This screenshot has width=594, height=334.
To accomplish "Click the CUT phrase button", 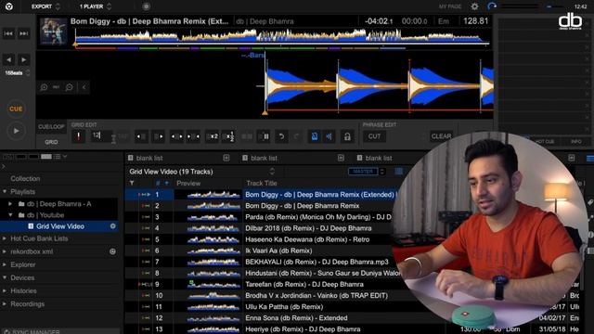I will pos(374,136).
